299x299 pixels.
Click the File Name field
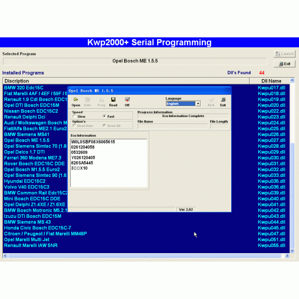pos(173,126)
